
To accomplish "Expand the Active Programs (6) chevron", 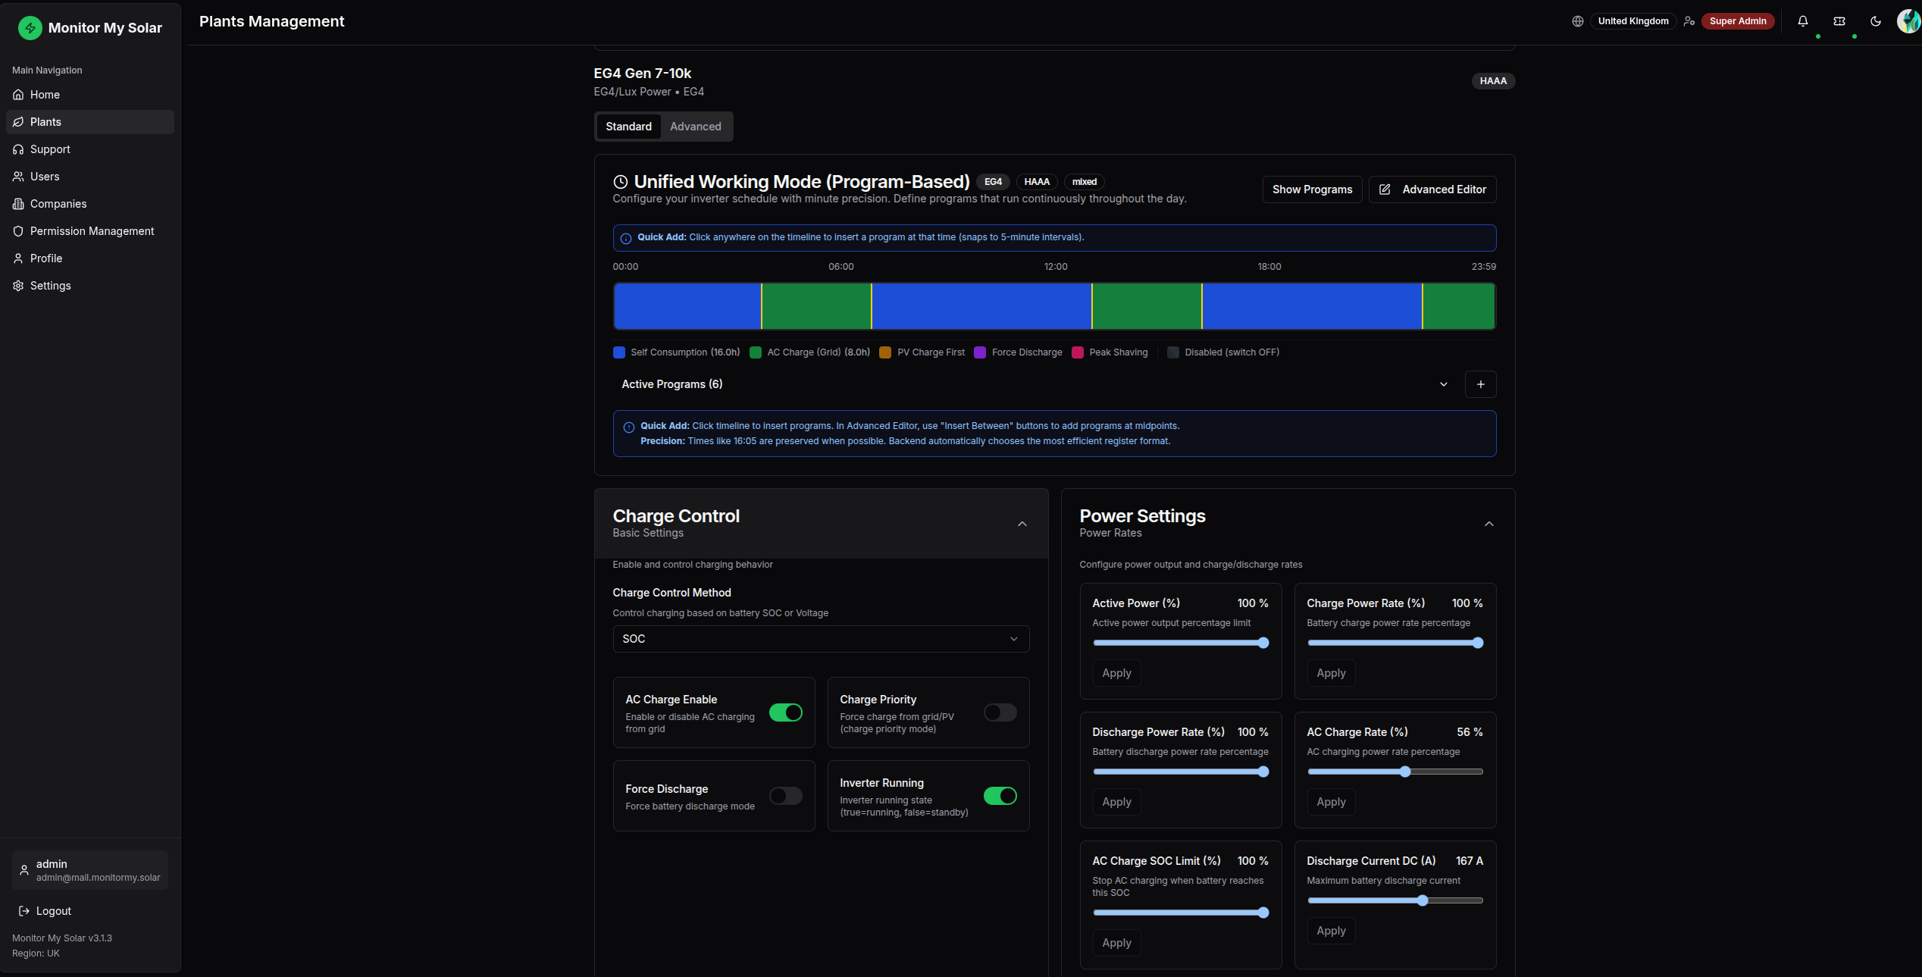I will [1444, 384].
